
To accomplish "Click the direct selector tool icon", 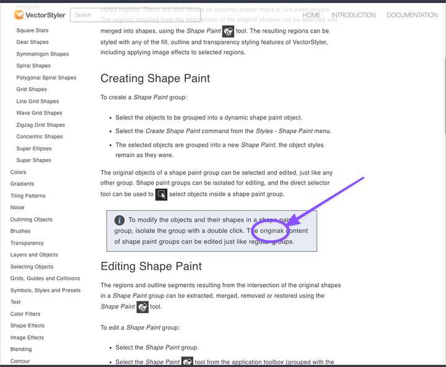I will [x=161, y=194].
